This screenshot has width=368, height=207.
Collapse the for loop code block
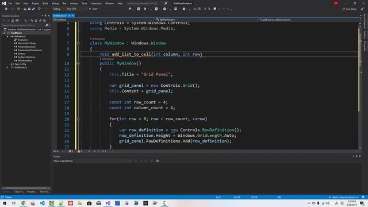point(78,119)
